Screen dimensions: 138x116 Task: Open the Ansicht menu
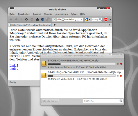(37, 14)
